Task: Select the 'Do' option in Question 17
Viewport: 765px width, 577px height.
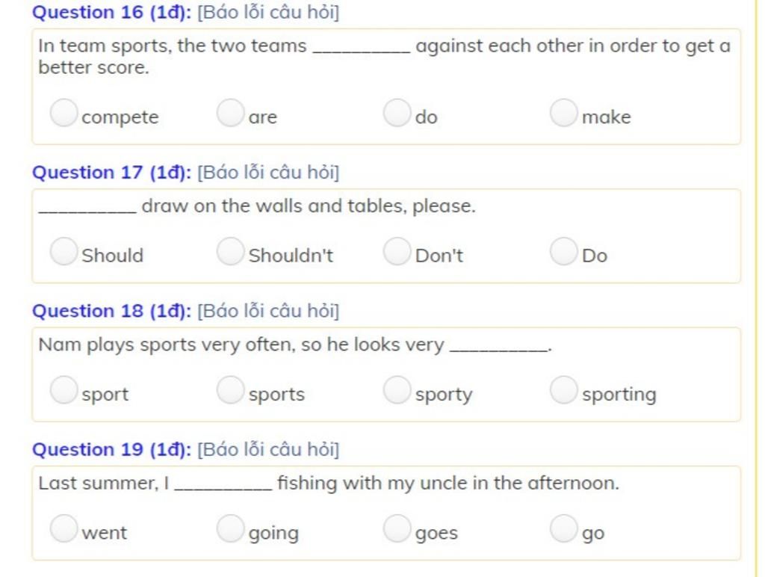Action: [x=564, y=251]
